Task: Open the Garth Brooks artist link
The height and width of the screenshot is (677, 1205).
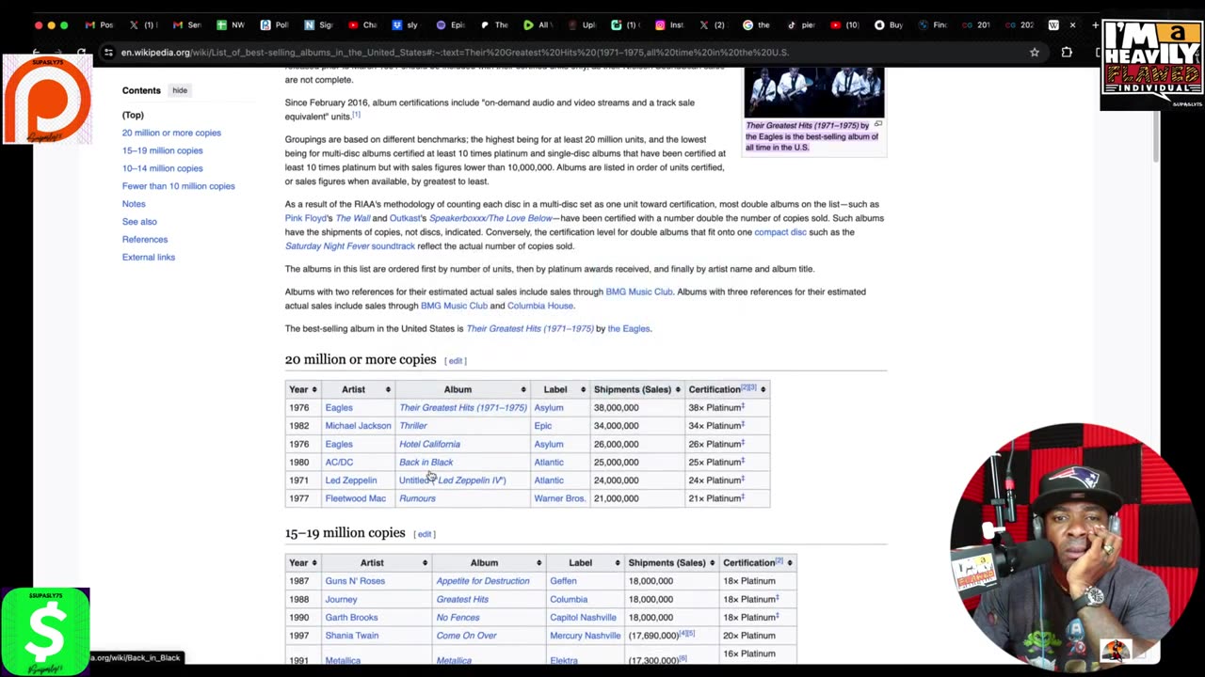Action: (x=351, y=618)
